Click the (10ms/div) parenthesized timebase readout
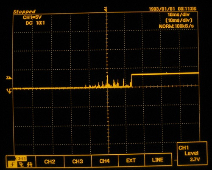The width and height of the screenshot is (212, 170). tap(179, 20)
